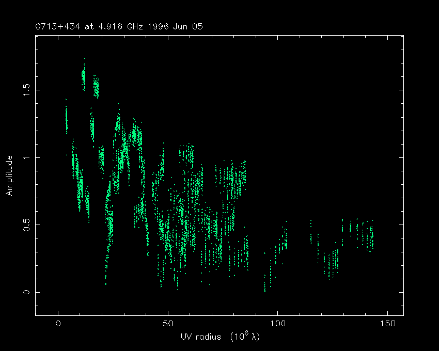
Task: Click the 1.5 tick label on y-axis
Action: 27,90
